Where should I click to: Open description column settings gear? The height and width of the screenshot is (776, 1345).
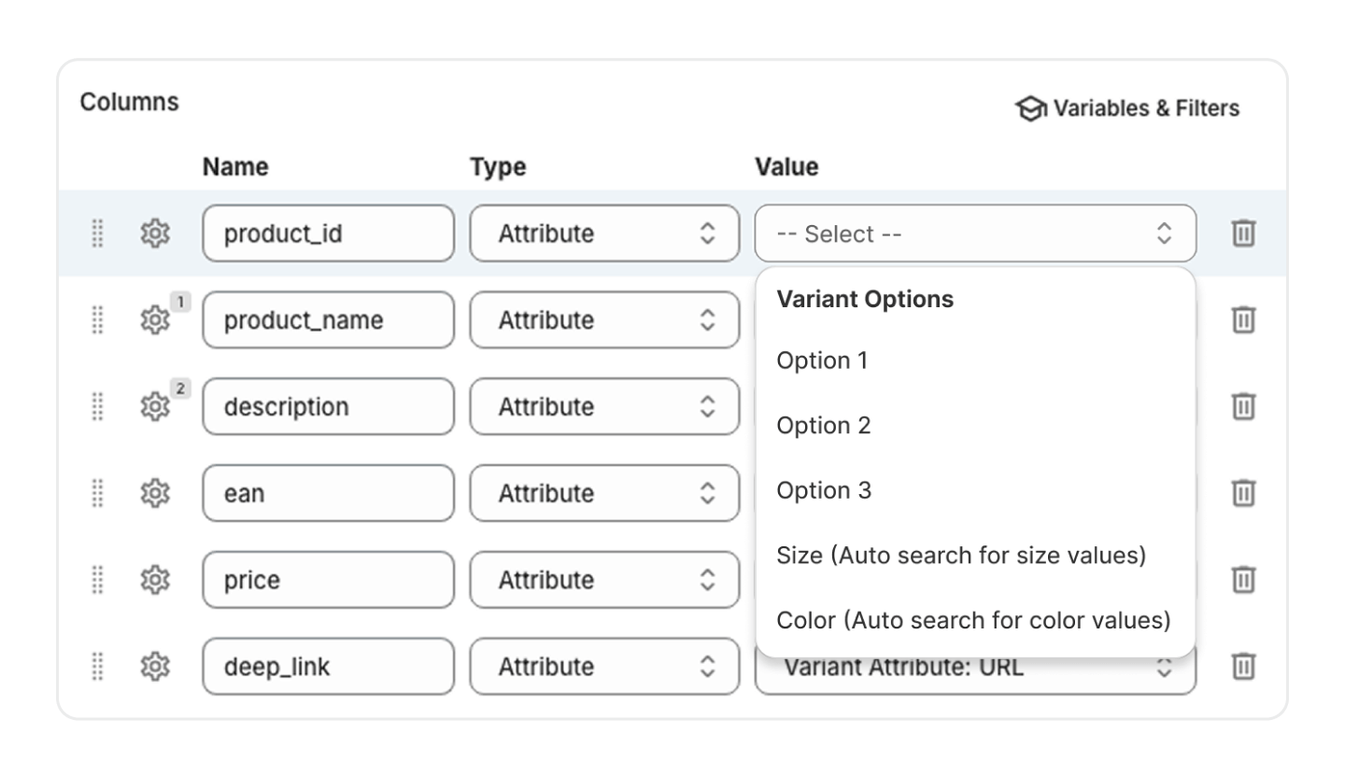coord(154,406)
